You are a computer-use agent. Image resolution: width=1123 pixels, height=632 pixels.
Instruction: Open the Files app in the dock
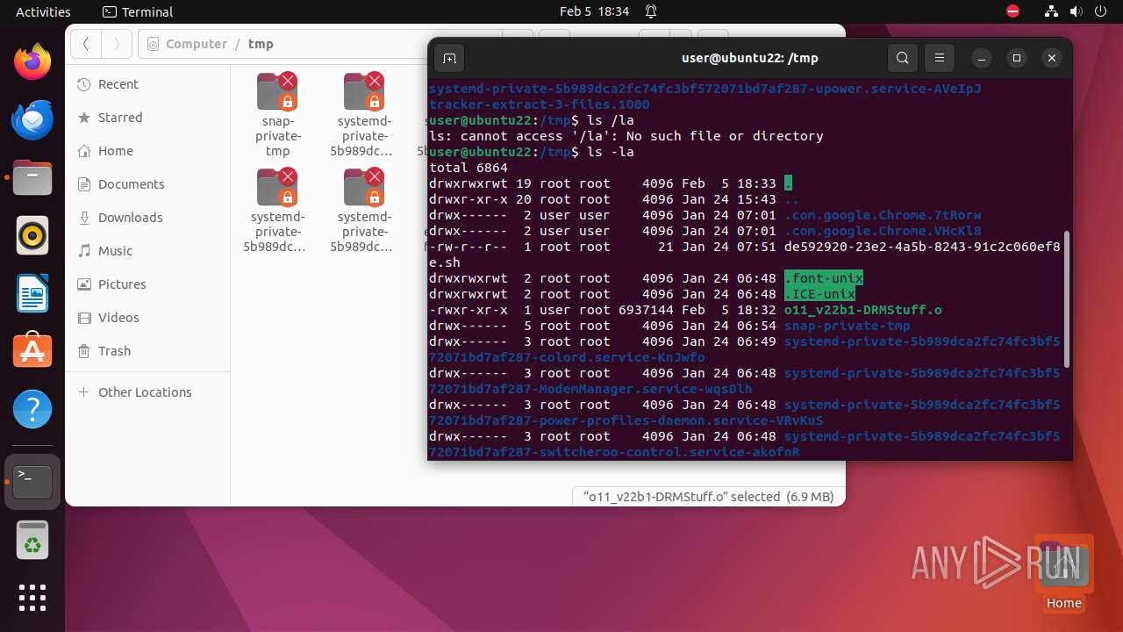click(x=32, y=178)
